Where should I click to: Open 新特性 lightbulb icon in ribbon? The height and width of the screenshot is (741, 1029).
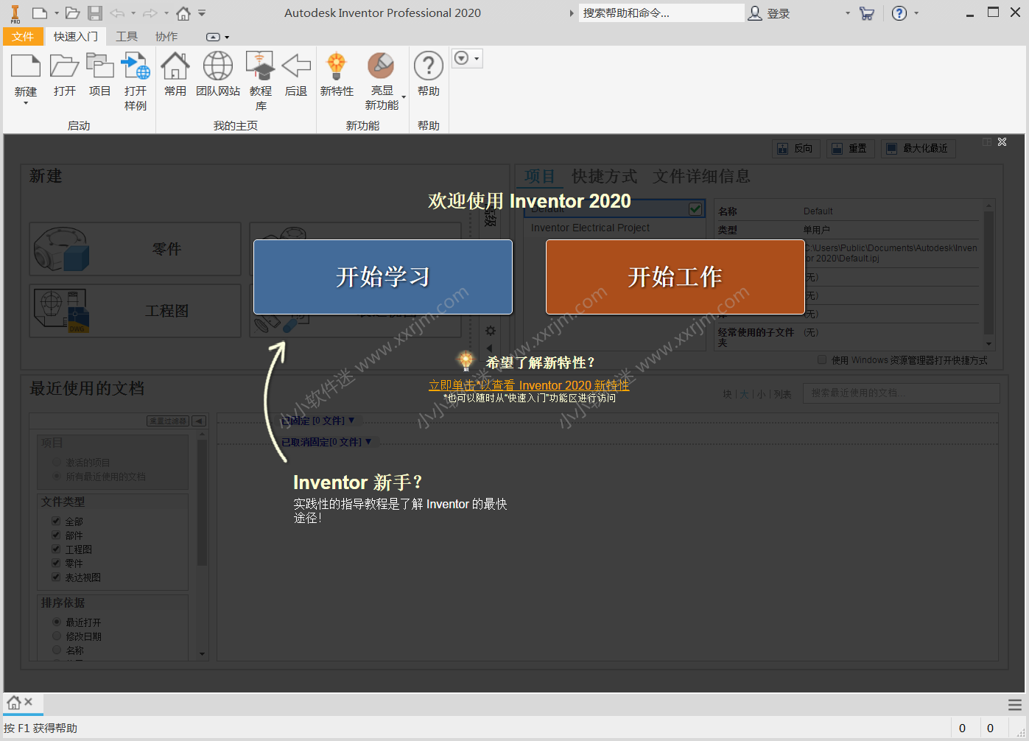[x=337, y=66]
